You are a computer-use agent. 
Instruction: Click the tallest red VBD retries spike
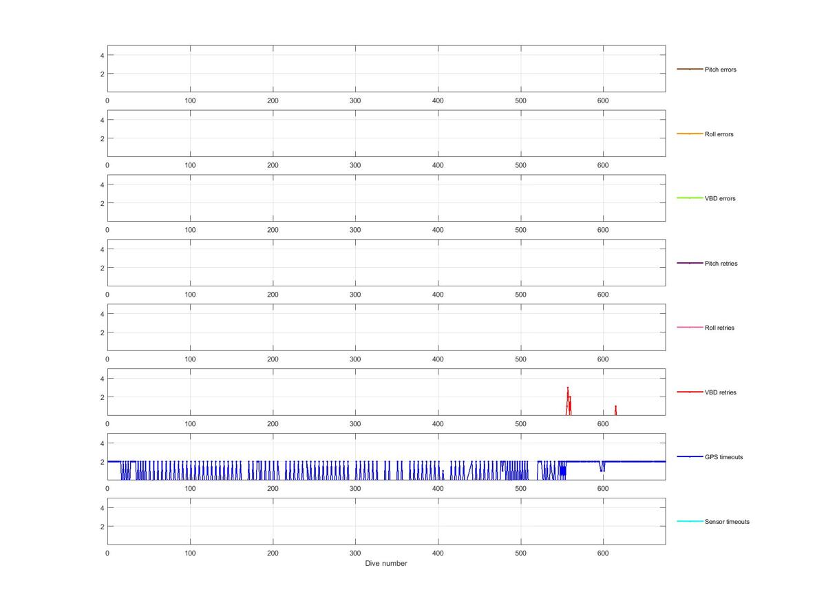pos(568,400)
